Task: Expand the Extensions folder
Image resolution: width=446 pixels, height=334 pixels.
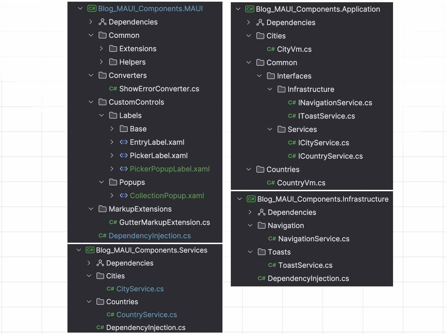Action: (x=101, y=48)
